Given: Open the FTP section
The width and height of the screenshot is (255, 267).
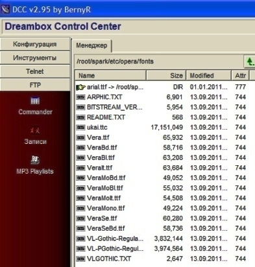Looking at the screenshot, I should tap(35, 85).
